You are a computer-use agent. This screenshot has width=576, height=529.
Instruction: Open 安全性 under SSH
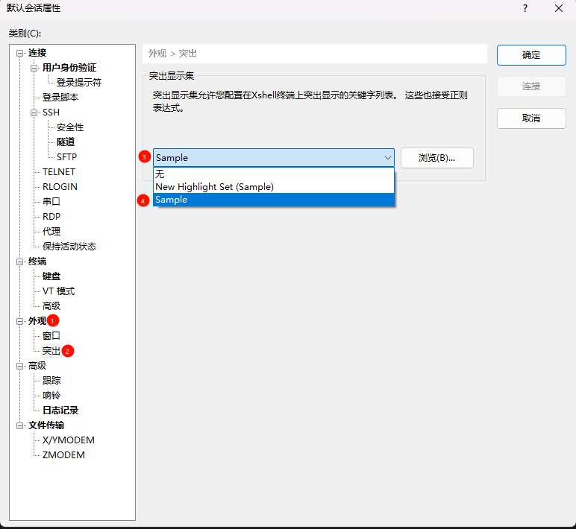point(70,127)
